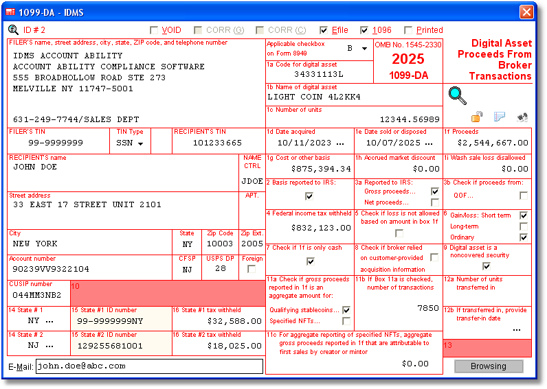547x389 pixels.
Task: Open 12b transfer-in date picker ellipsis
Action: (x=517, y=329)
